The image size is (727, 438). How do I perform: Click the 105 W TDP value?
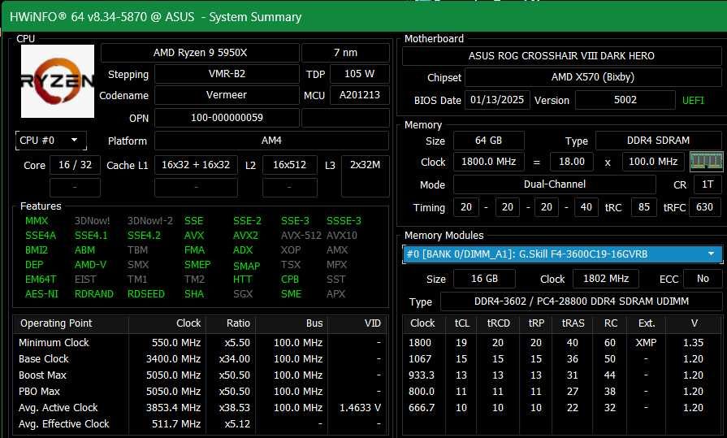coord(359,74)
